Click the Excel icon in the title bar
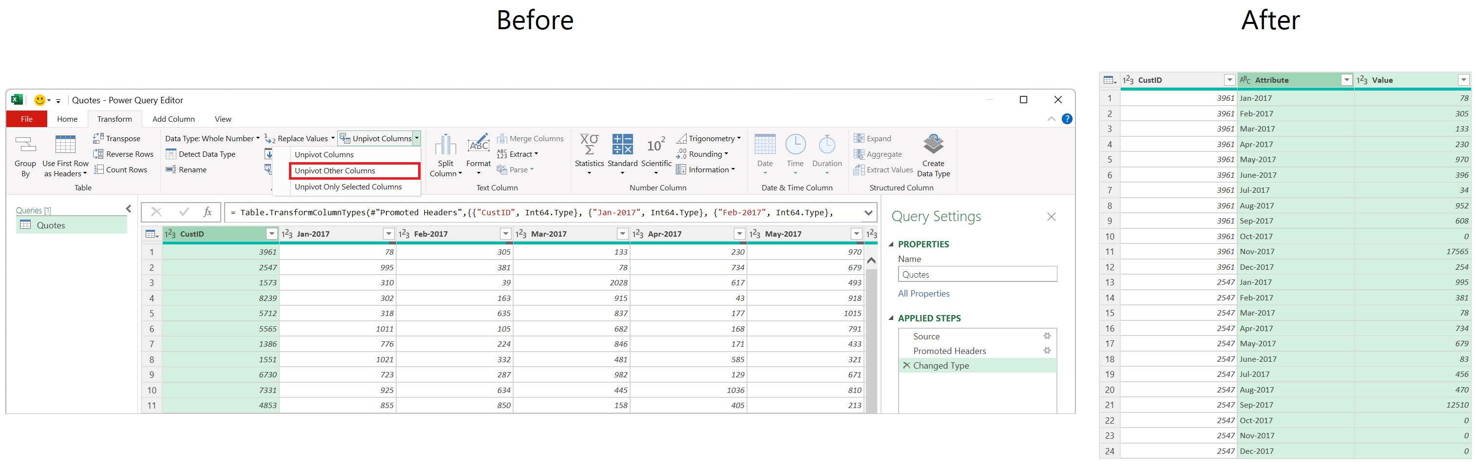Viewport: 1476px width, 466px height. coord(17,100)
